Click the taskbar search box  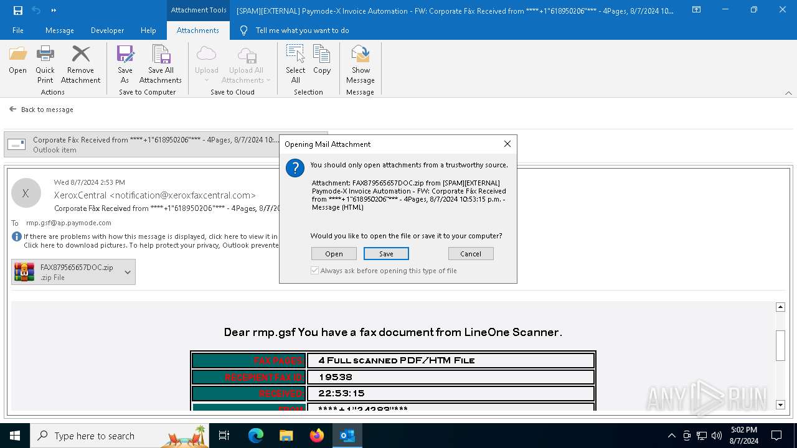click(x=120, y=436)
